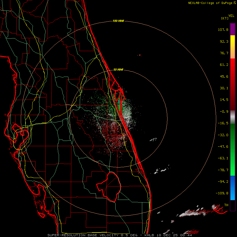Click the TH legend label
The width and height of the screenshot is (237, 237).
click(226, 205)
